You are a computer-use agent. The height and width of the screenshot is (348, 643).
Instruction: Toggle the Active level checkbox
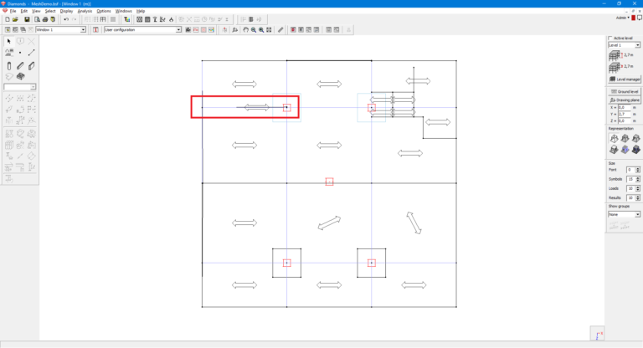pos(610,38)
